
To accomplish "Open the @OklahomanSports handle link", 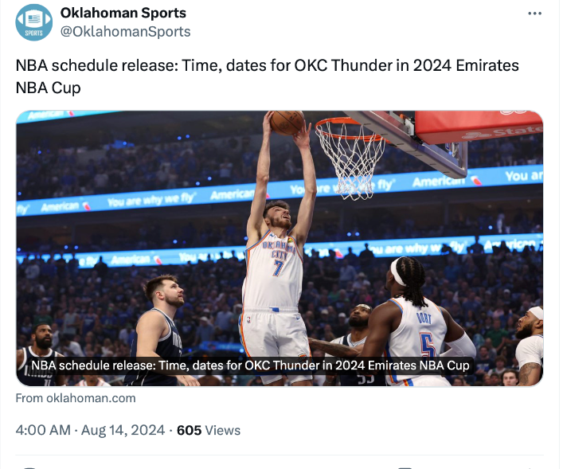I will tap(125, 32).
